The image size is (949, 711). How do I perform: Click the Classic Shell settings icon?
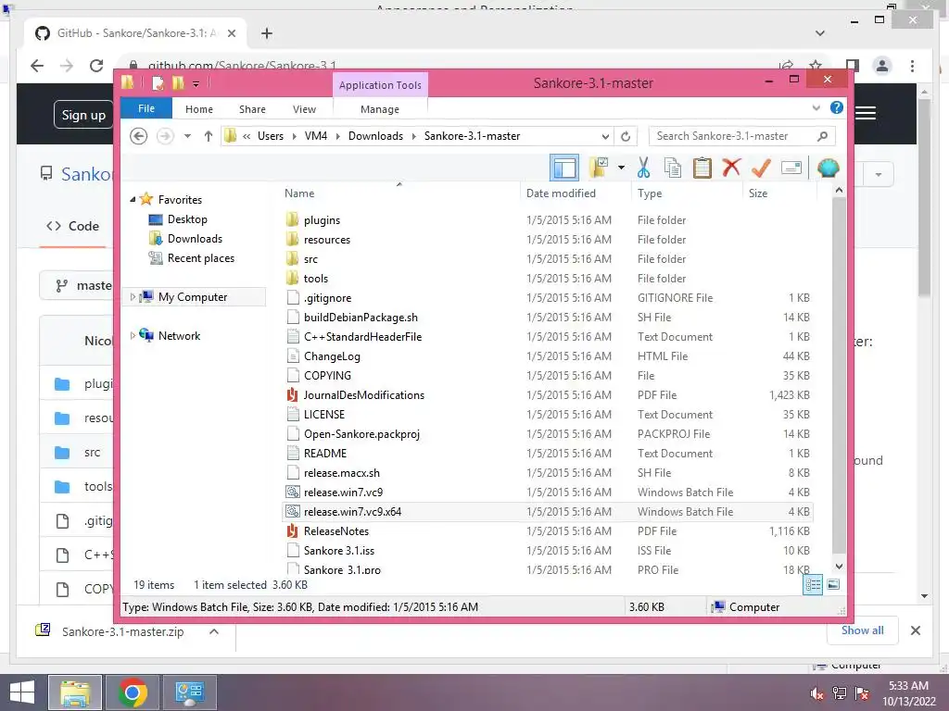828,168
